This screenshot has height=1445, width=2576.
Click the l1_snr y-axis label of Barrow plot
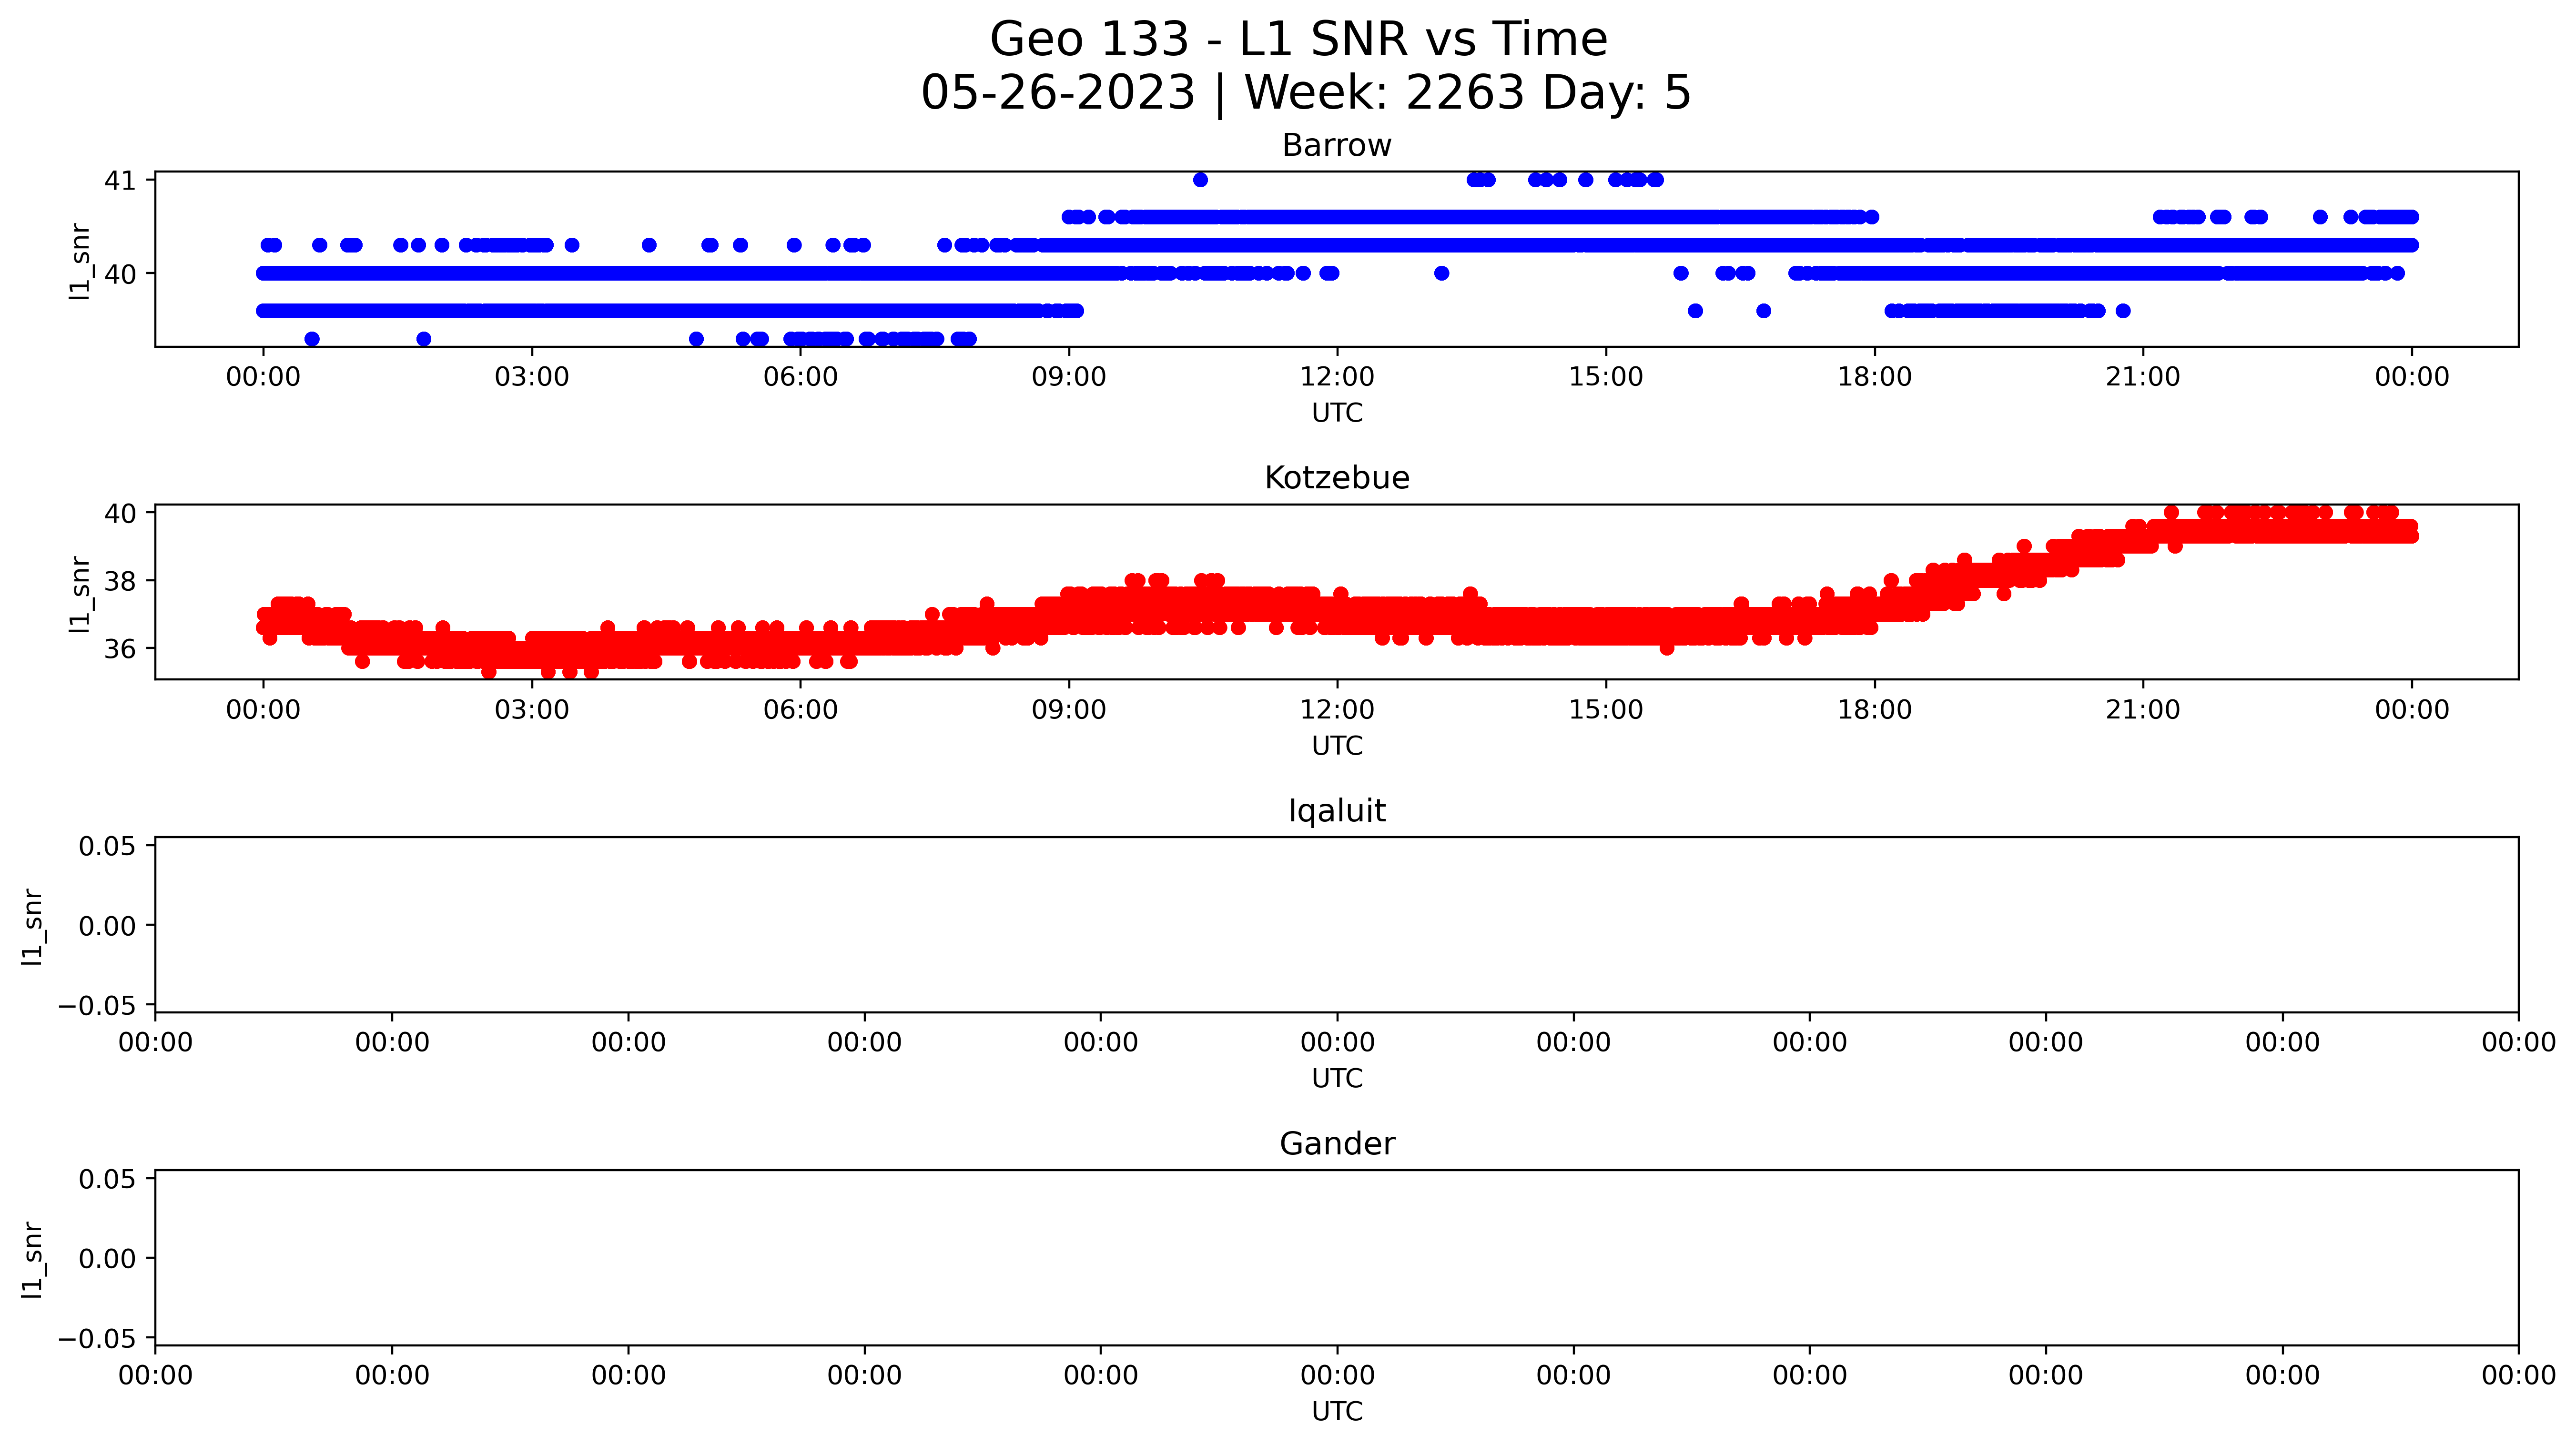click(80, 261)
